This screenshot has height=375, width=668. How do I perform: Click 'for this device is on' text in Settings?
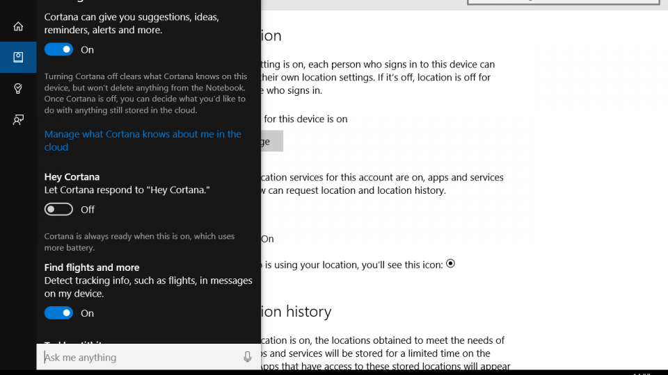305,119
